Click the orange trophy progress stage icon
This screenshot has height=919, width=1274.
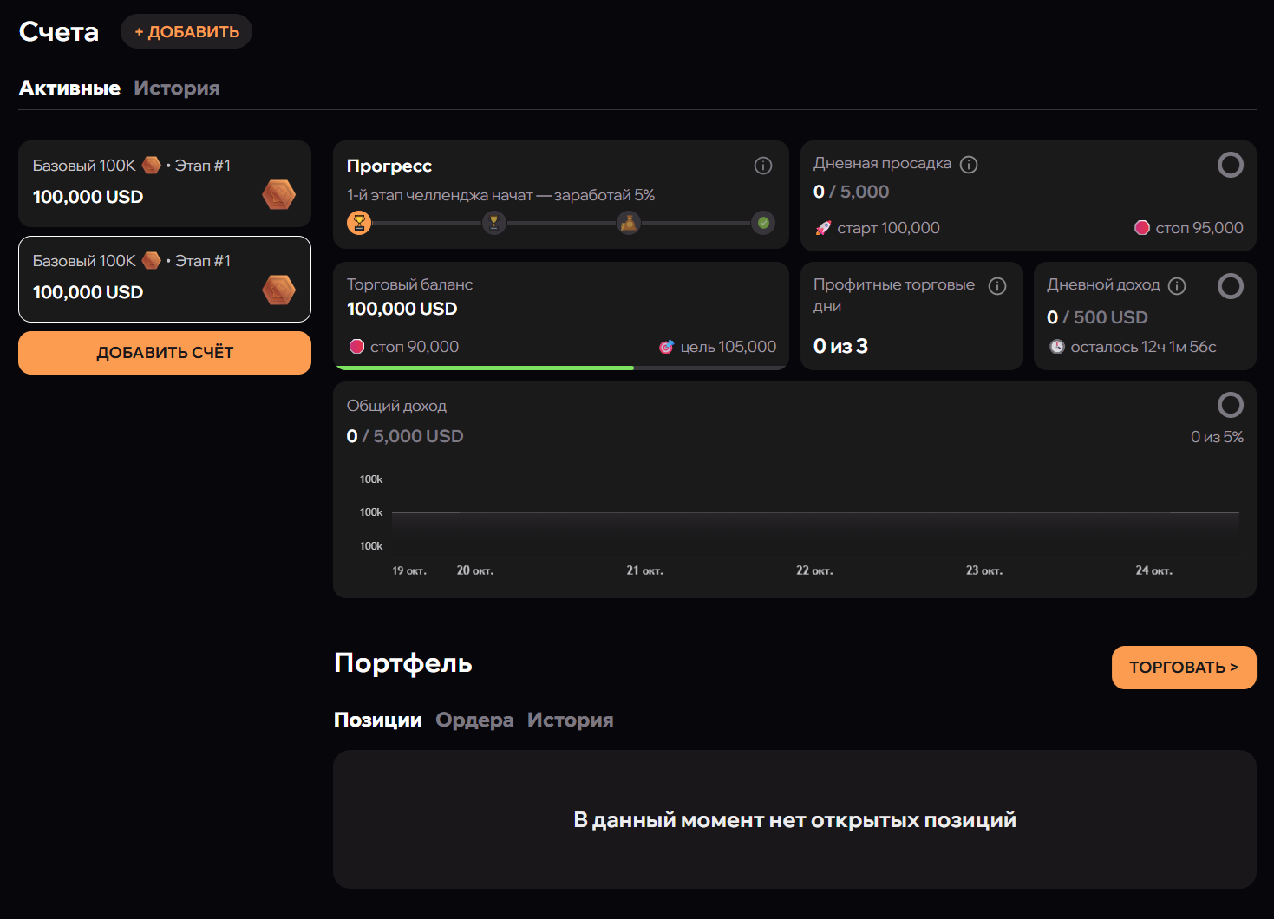(359, 223)
